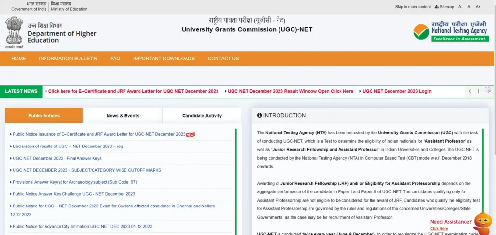Decrease font size with A- button
496x235 pixels.
tap(460, 7)
